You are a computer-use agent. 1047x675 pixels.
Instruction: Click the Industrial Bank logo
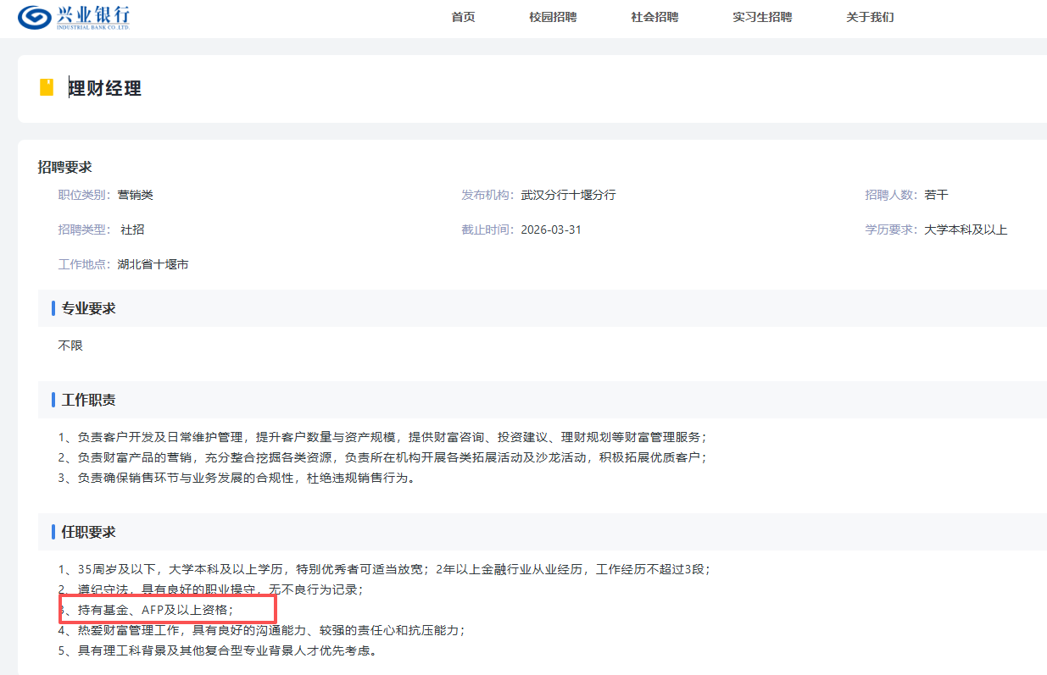75,17
